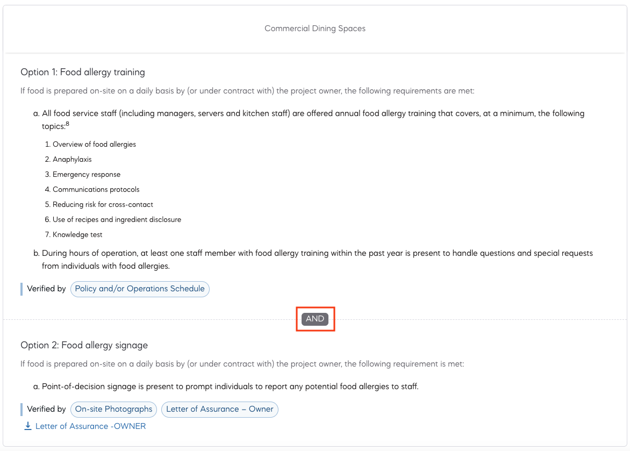Image resolution: width=630 pixels, height=451 pixels.
Task: Open footnote 8 superscript reference
Action: point(67,124)
